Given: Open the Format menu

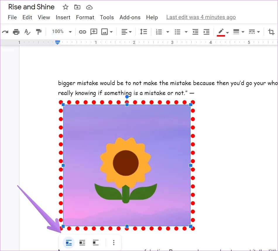Looking at the screenshot, I should [85, 18].
